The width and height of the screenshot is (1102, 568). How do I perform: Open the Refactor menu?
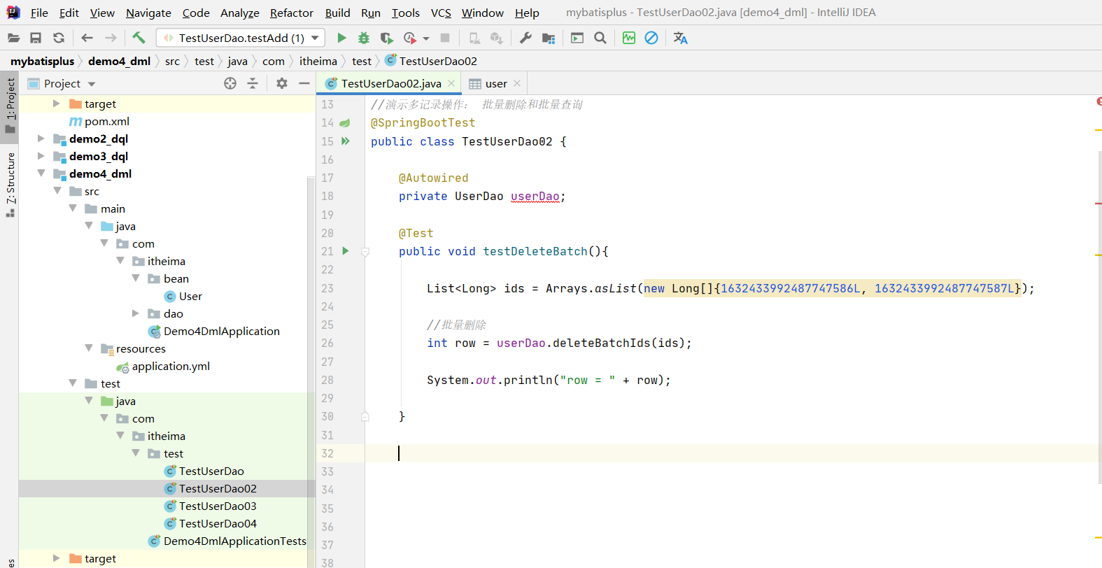coord(291,13)
